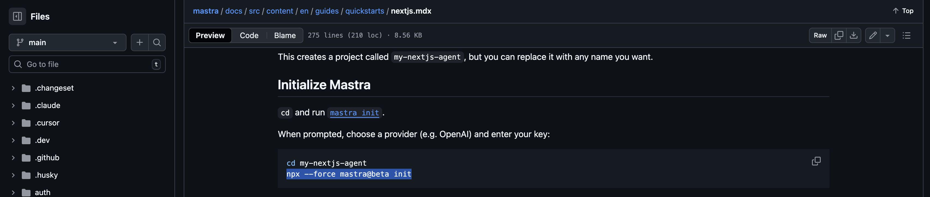Download the raw file

pyautogui.click(x=854, y=35)
